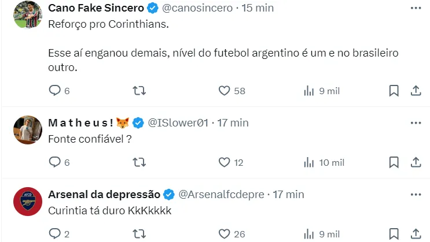The image size is (430, 242).
Task: Open the @ISlower01 profile handle
Action: (178, 122)
